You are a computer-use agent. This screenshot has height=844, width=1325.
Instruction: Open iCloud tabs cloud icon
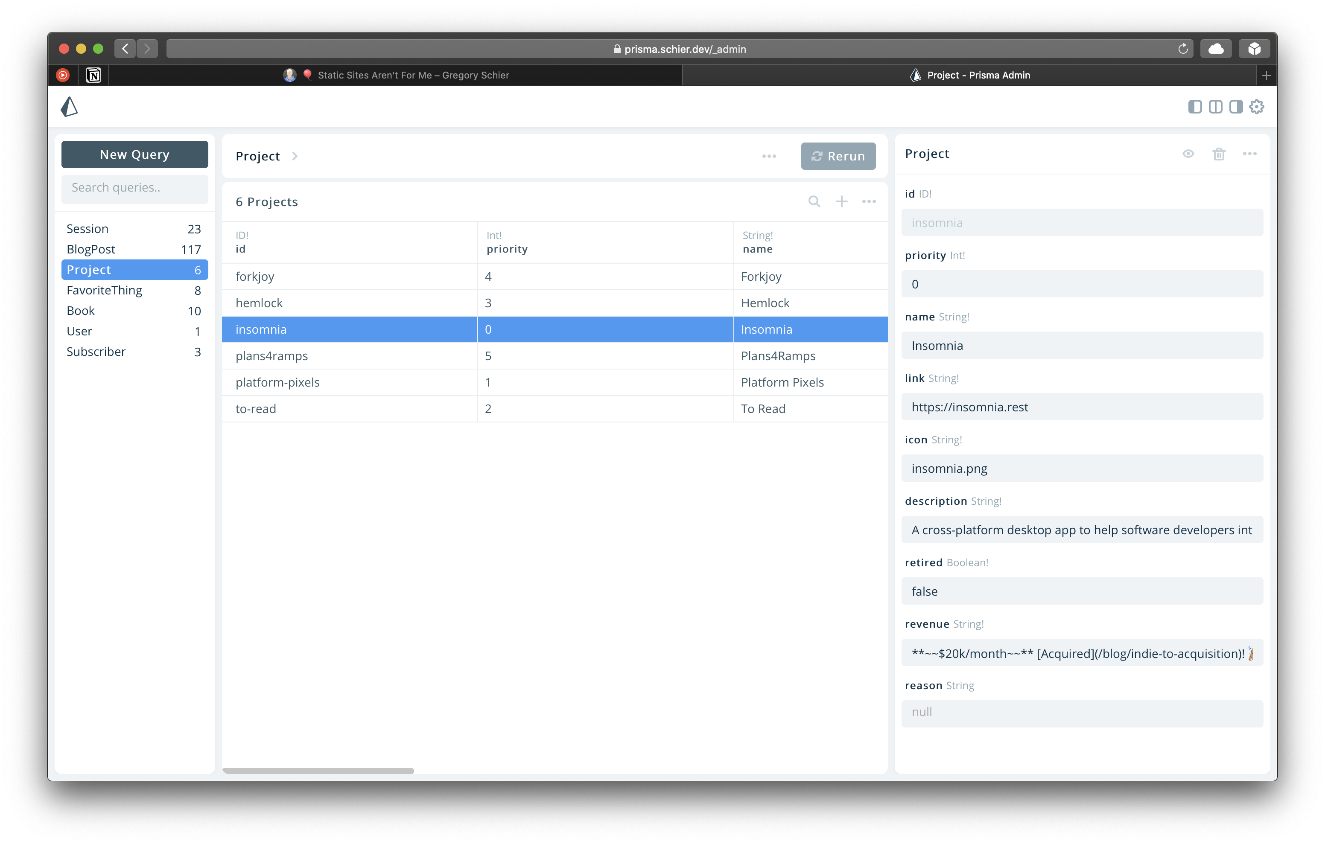point(1215,49)
